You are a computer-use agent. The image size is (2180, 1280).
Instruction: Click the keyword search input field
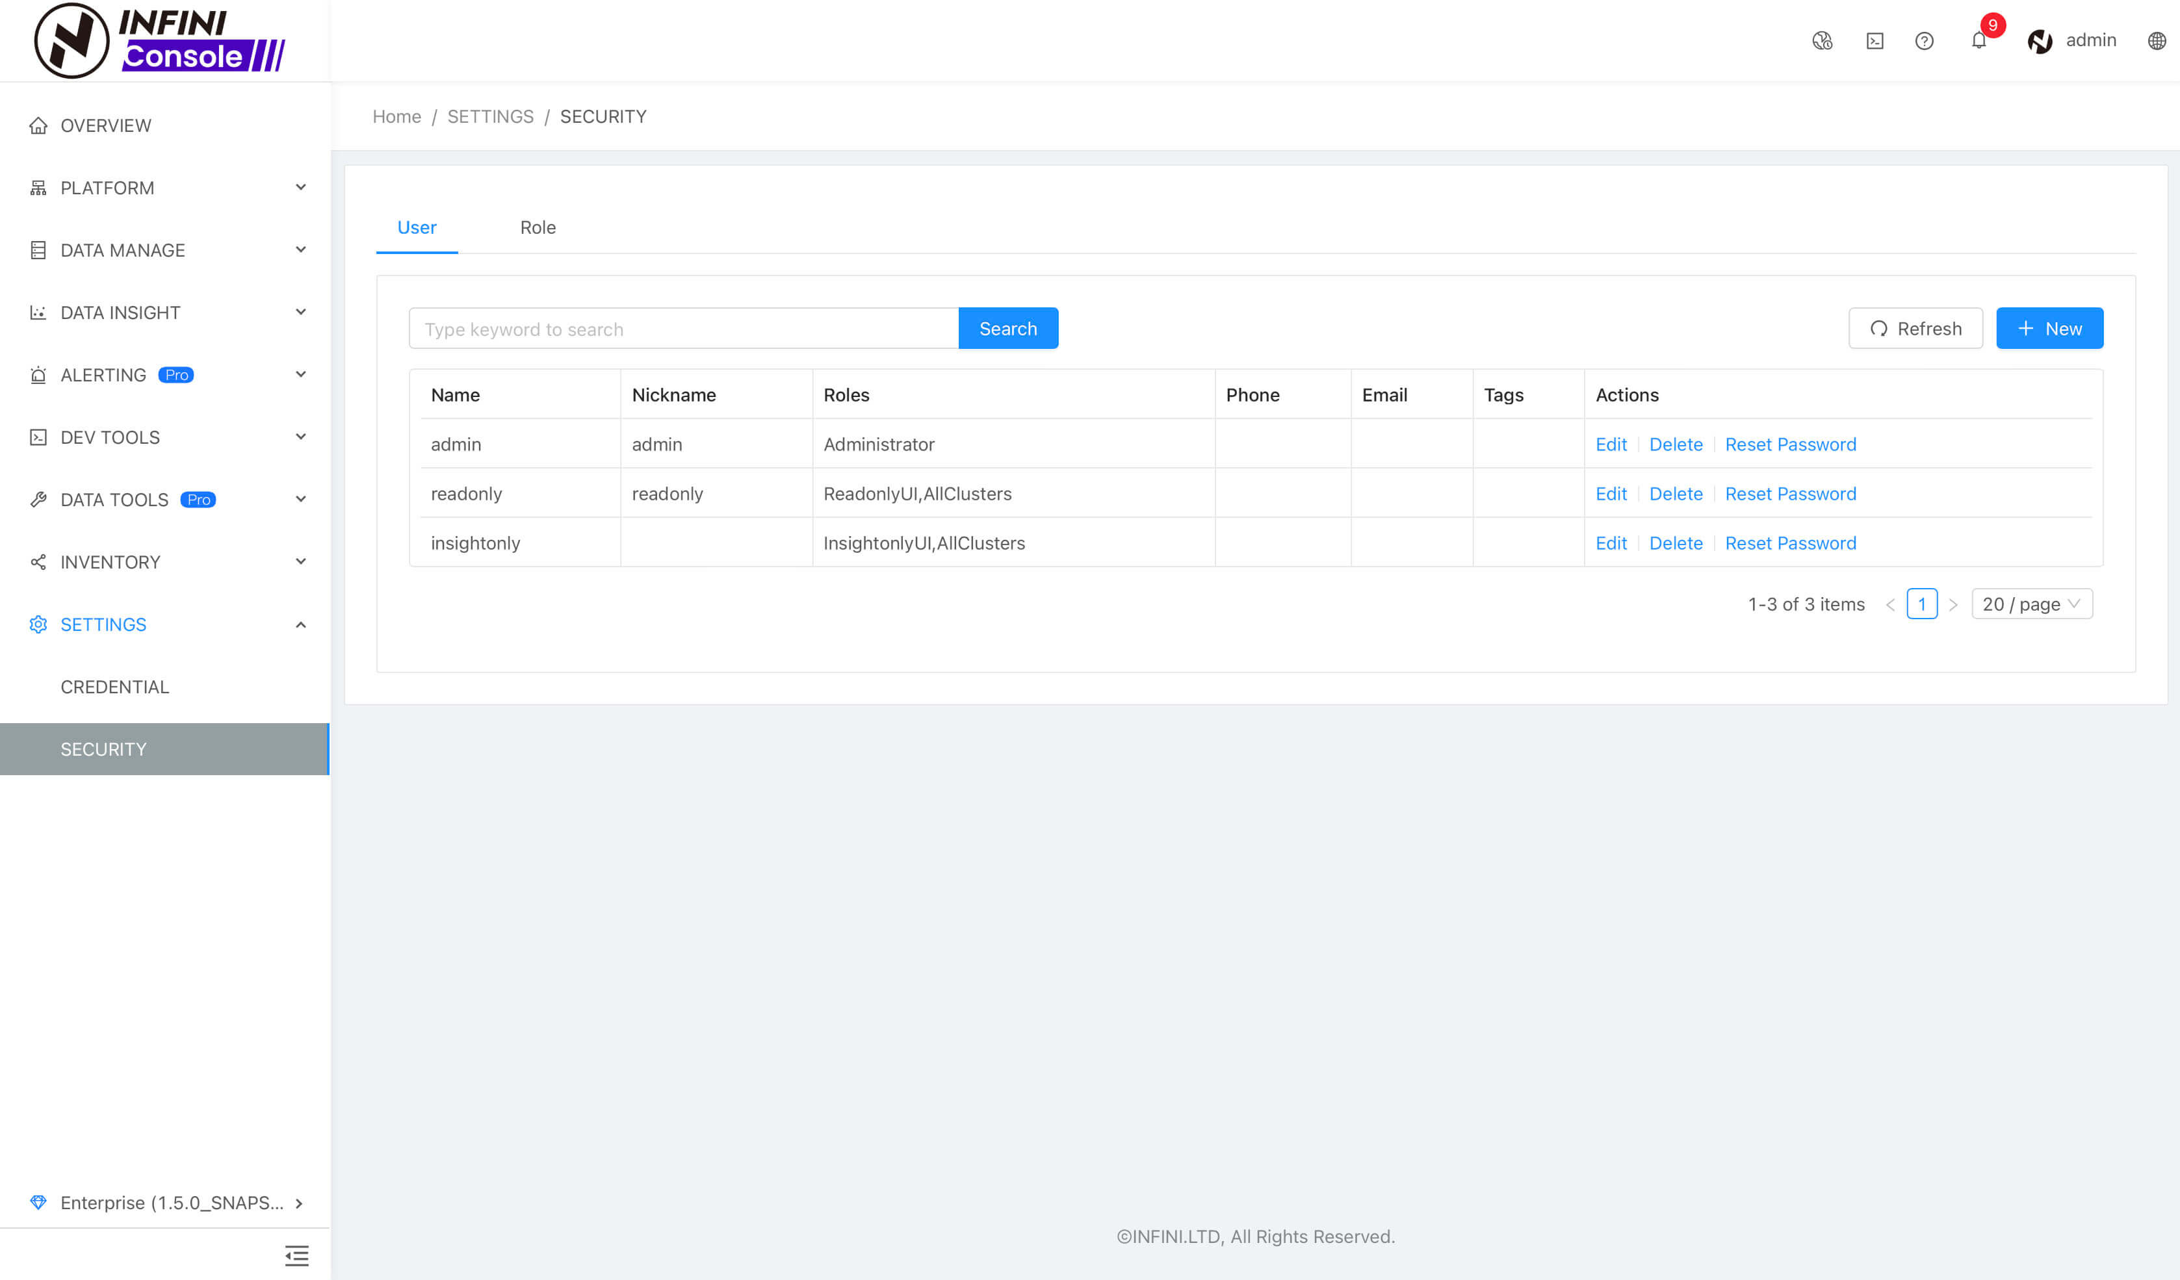click(x=683, y=327)
